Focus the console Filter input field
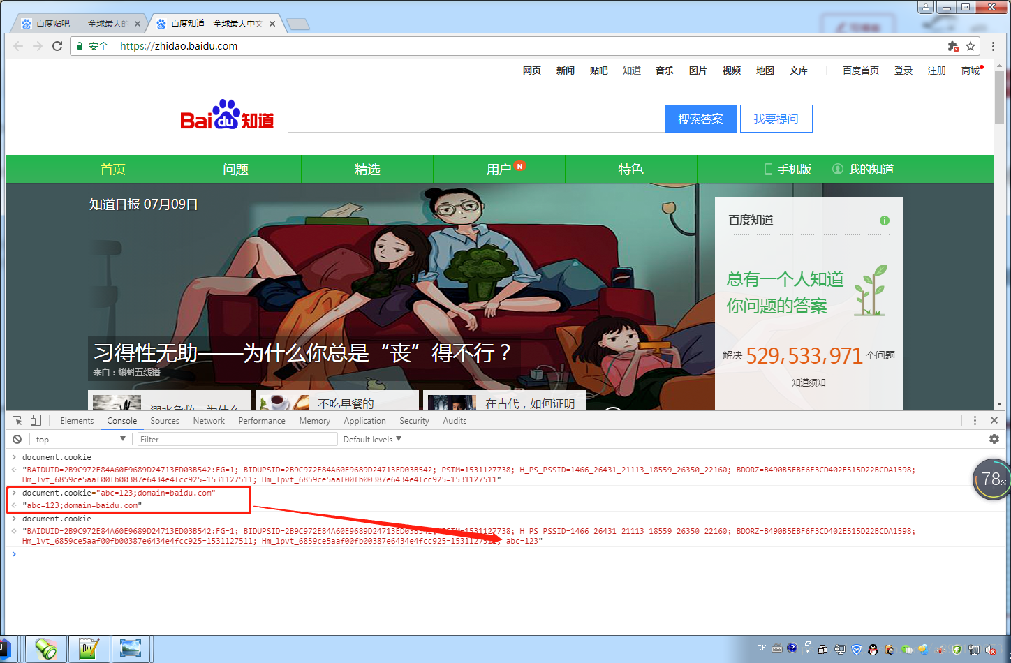 [x=237, y=439]
